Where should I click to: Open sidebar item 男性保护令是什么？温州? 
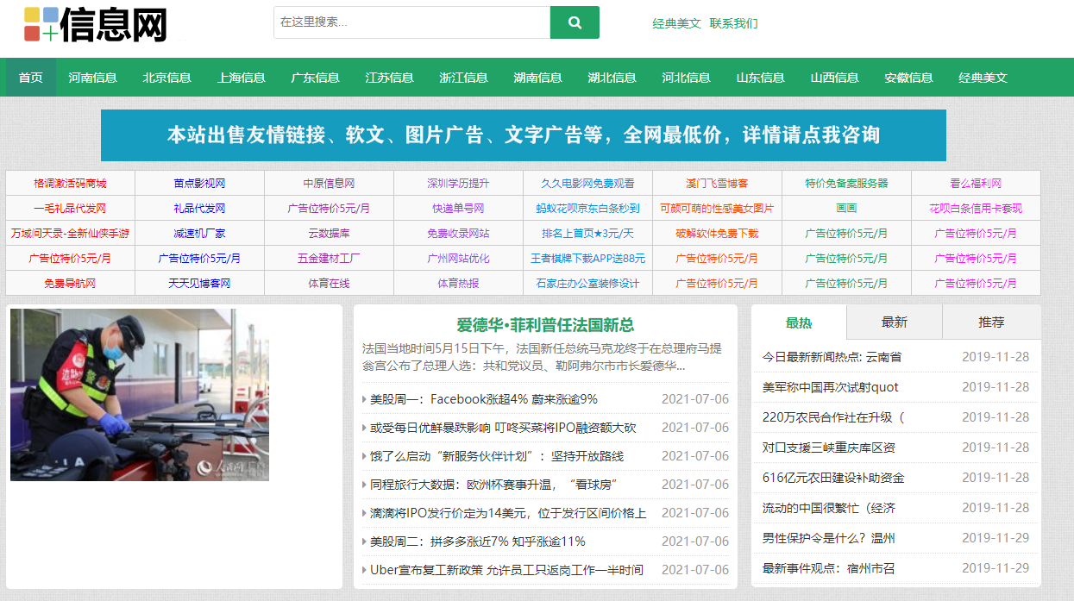tap(828, 538)
